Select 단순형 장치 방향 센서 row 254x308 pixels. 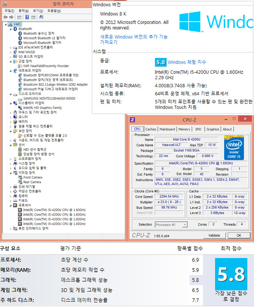[39, 154]
